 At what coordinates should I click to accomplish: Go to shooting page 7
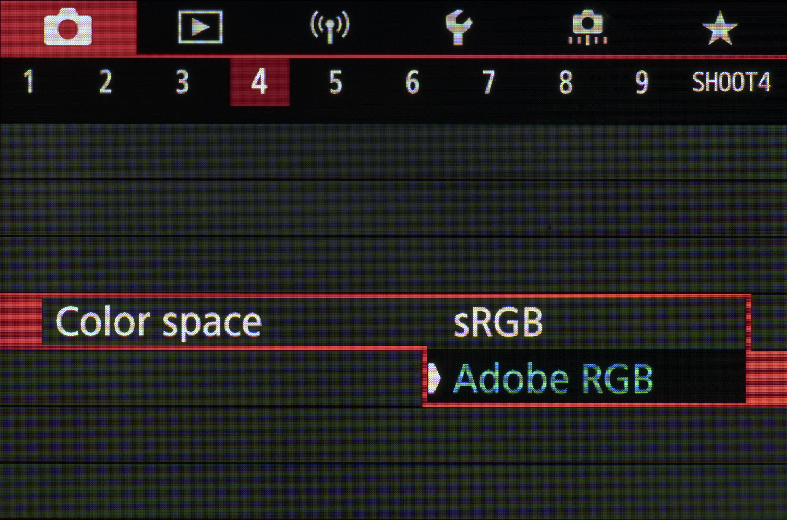pos(489,82)
